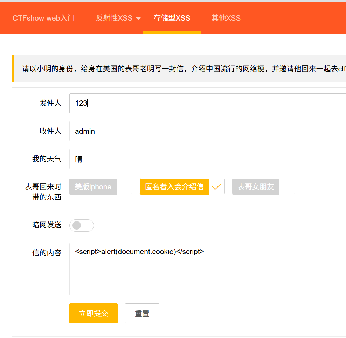The height and width of the screenshot is (338, 346).
Task: Click the empty tick box beside 美版iphone
Action: (x=124, y=187)
